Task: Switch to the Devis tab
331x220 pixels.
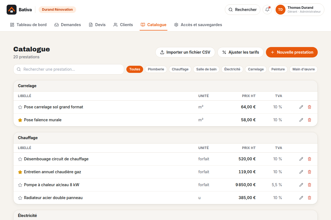Action: pyautogui.click(x=97, y=25)
